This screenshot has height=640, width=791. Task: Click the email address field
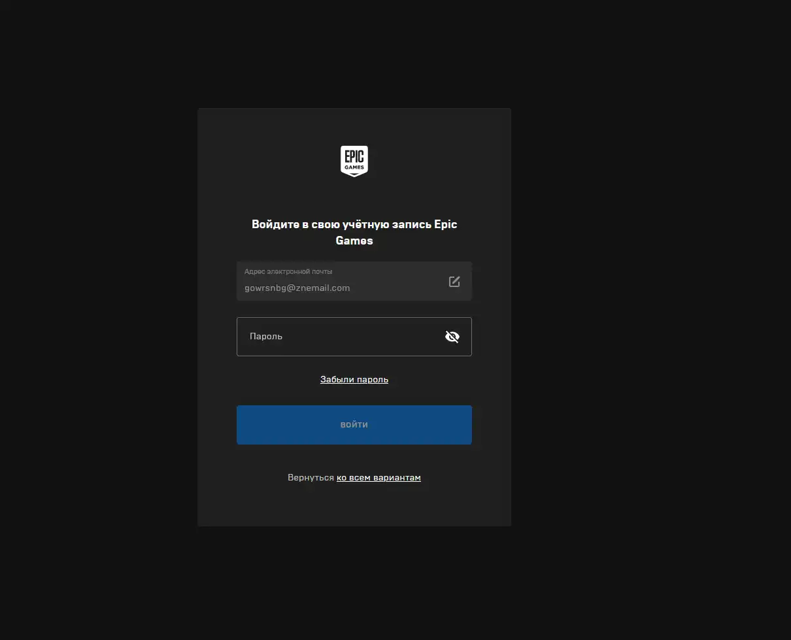(340, 281)
